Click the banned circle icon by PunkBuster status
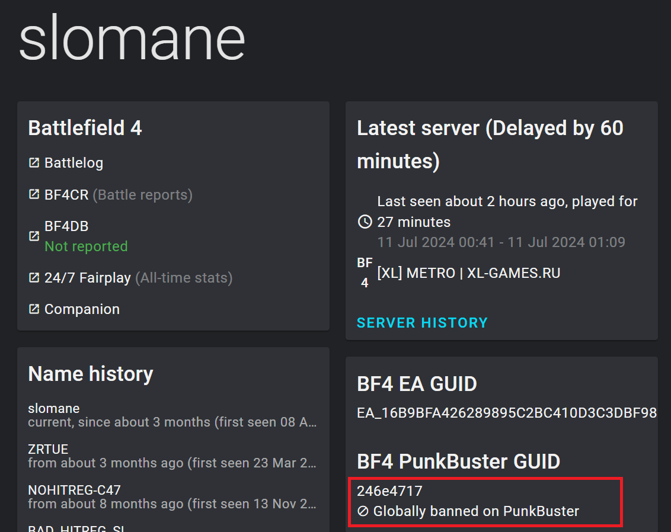Image resolution: width=671 pixels, height=532 pixels. [x=363, y=511]
